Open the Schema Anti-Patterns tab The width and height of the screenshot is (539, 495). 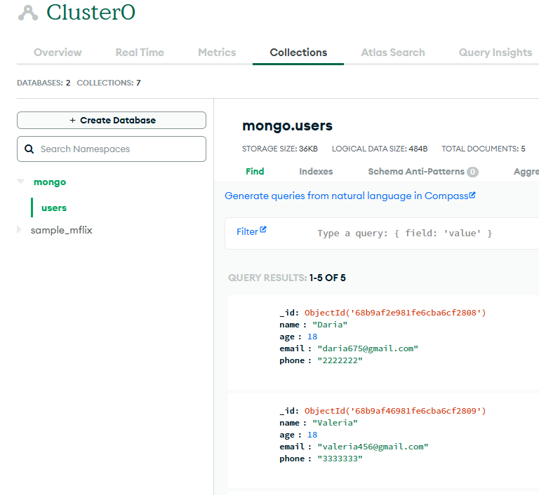click(x=415, y=172)
